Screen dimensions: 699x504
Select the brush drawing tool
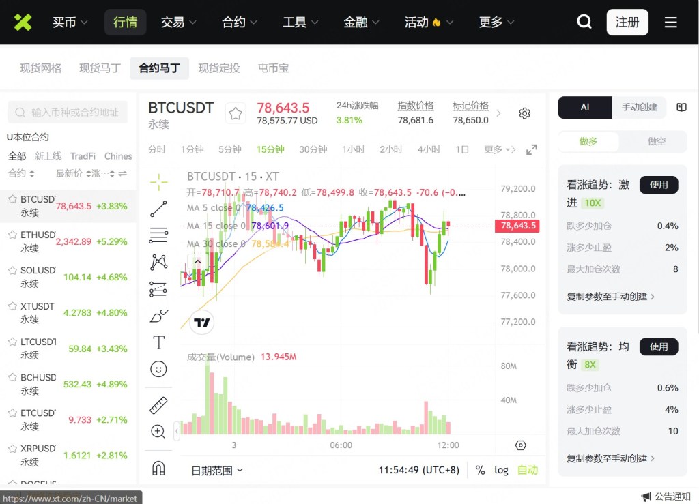click(x=158, y=316)
